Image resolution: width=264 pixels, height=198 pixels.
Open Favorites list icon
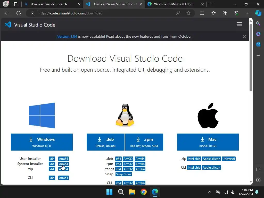coord(213,13)
